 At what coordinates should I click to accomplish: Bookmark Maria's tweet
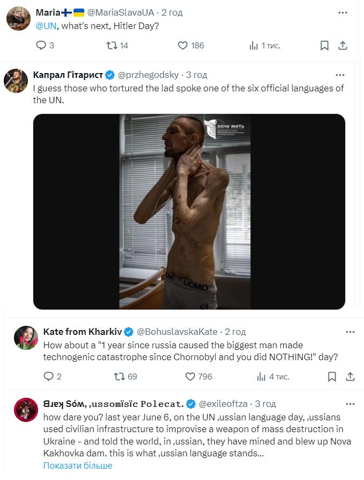tap(324, 46)
